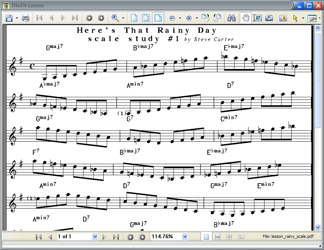324x250 pixels.
Task: Click the THoTH Lesson title bar icon
Action: tap(6, 6)
